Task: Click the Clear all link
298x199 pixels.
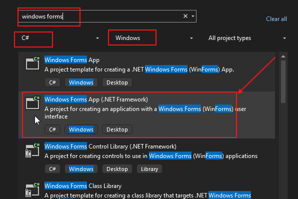Action: [x=276, y=19]
